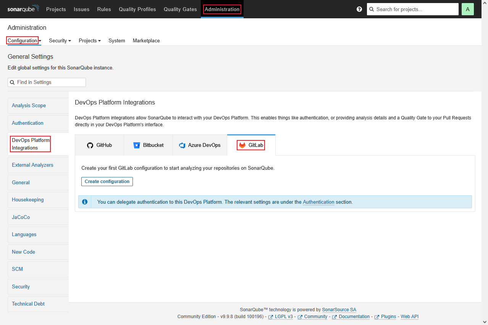Click the SonarQube logo
Image resolution: width=488 pixels, height=325 pixels.
[x=23, y=9]
